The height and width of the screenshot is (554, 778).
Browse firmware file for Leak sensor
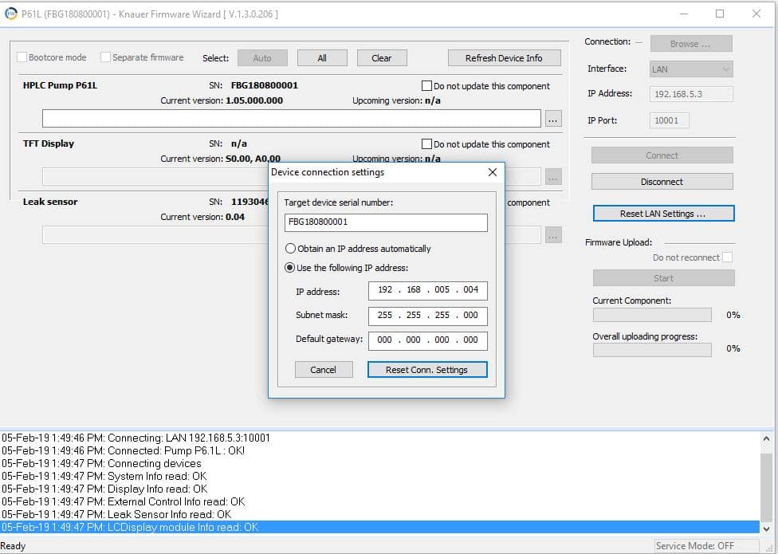point(553,235)
